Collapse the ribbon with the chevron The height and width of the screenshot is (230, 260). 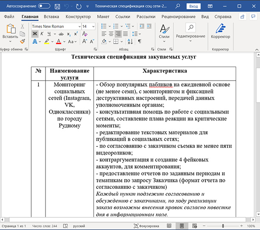click(x=257, y=49)
